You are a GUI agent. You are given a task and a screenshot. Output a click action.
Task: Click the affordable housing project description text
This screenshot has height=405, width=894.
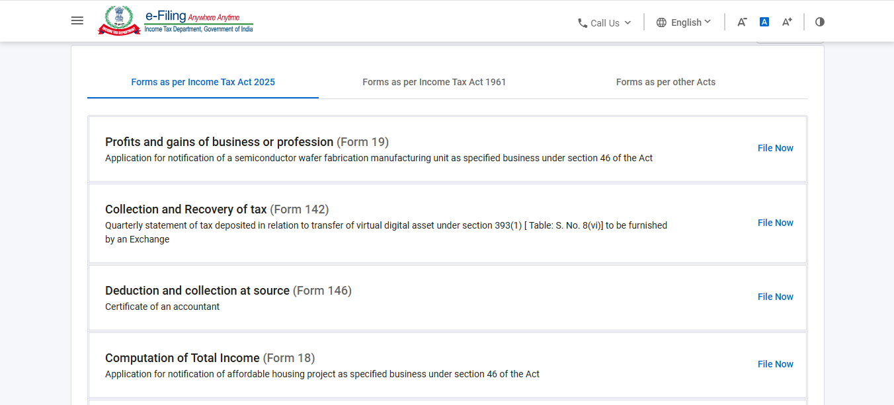[x=322, y=374]
